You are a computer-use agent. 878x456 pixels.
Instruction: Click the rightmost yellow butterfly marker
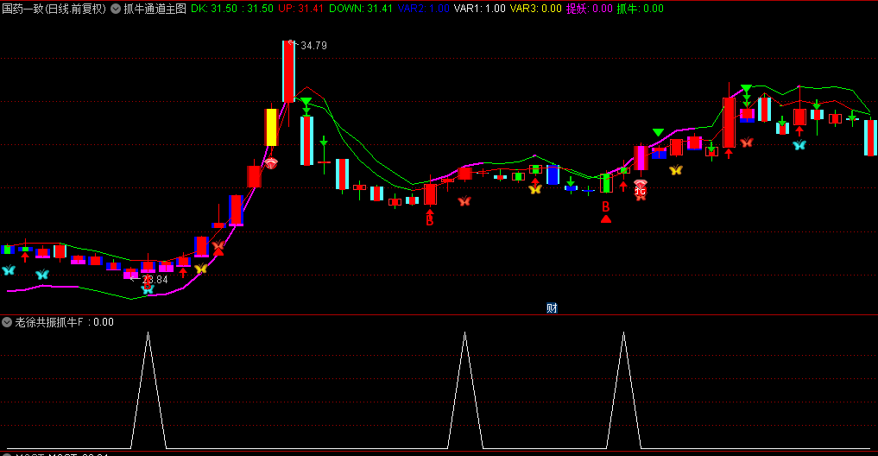[x=676, y=170]
